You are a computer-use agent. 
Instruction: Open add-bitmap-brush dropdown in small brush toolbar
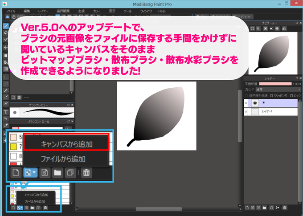(x=20, y=208)
